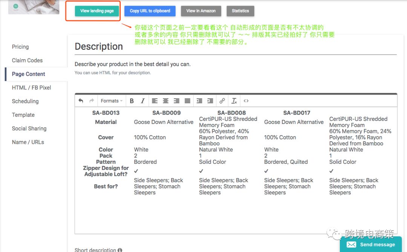Open the Claim Codes section

pyautogui.click(x=27, y=60)
